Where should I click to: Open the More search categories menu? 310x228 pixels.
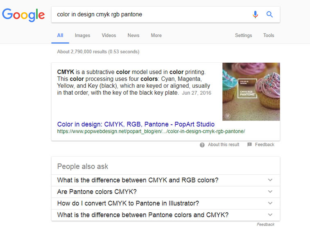tap(156, 35)
